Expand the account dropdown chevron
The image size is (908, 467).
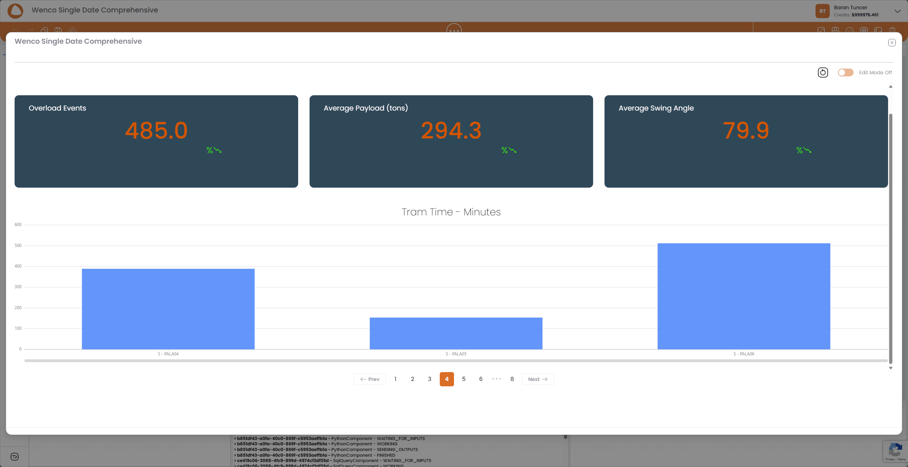pos(898,11)
